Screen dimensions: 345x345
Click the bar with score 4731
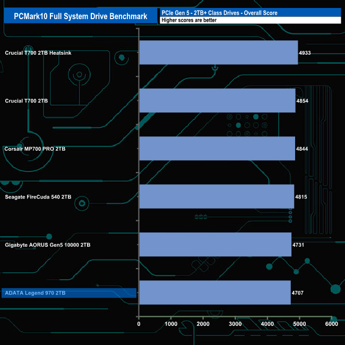(215, 245)
